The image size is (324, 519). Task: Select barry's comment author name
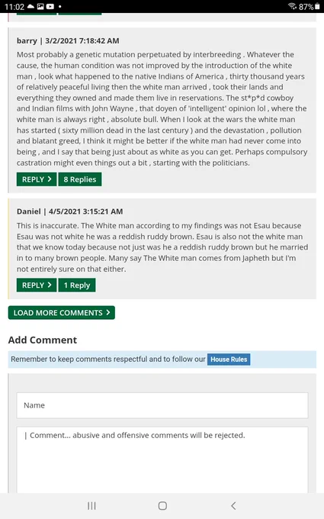tap(27, 40)
